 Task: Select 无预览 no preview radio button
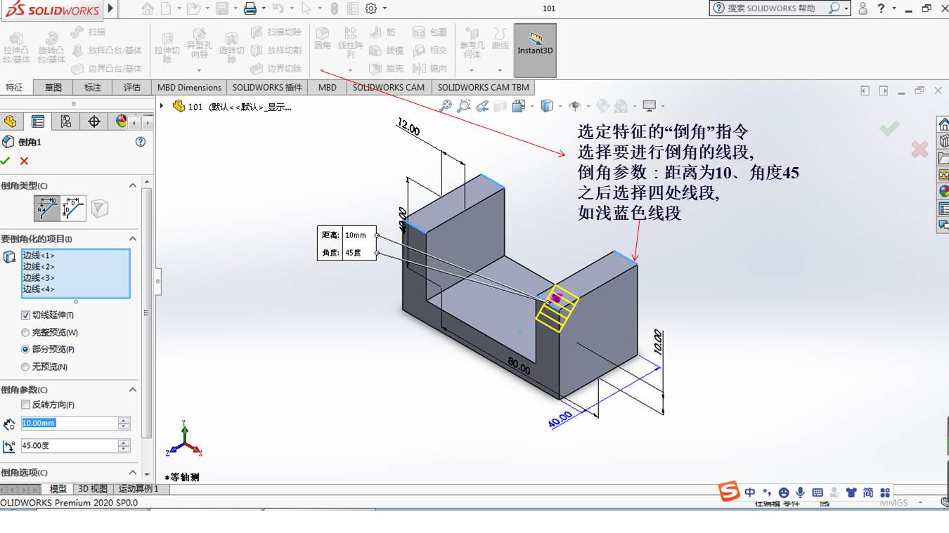coord(25,367)
